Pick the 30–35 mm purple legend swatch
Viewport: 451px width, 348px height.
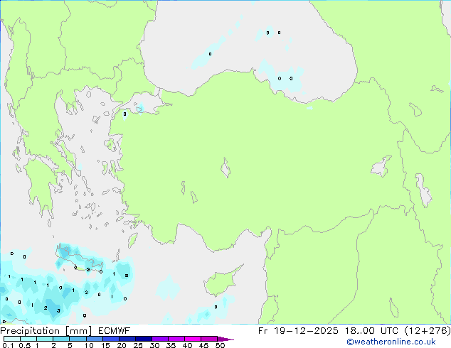(x=160, y=339)
